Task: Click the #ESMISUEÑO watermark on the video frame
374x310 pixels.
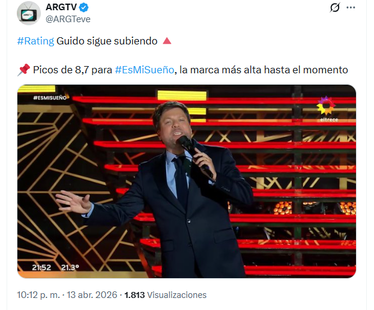Action: click(x=50, y=97)
